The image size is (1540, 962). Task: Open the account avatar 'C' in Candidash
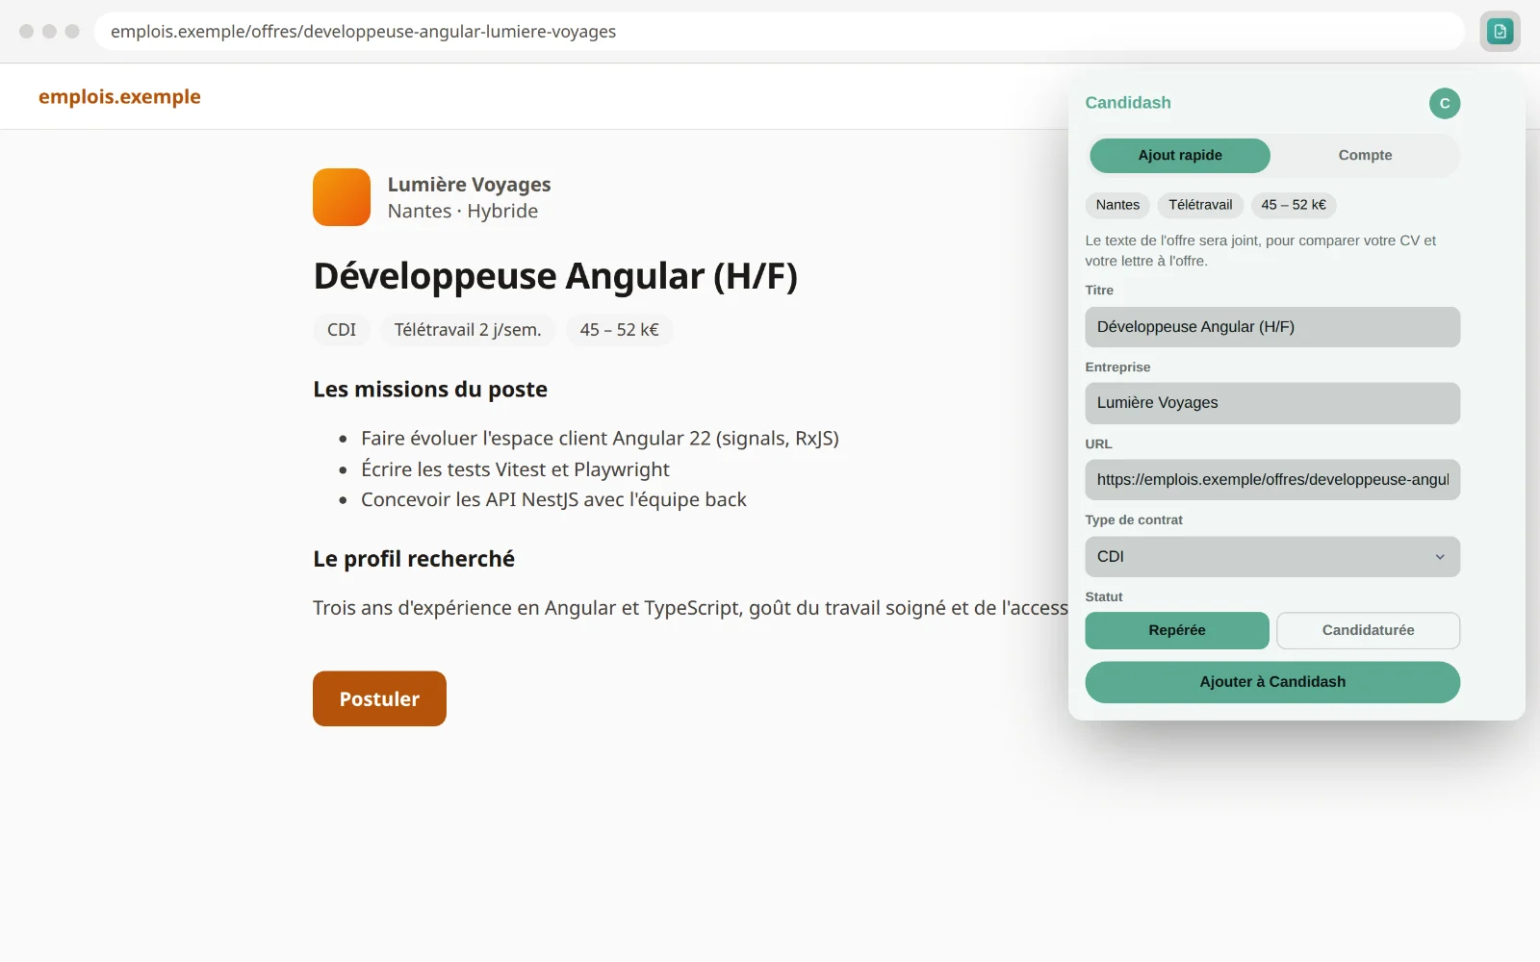pyautogui.click(x=1444, y=103)
